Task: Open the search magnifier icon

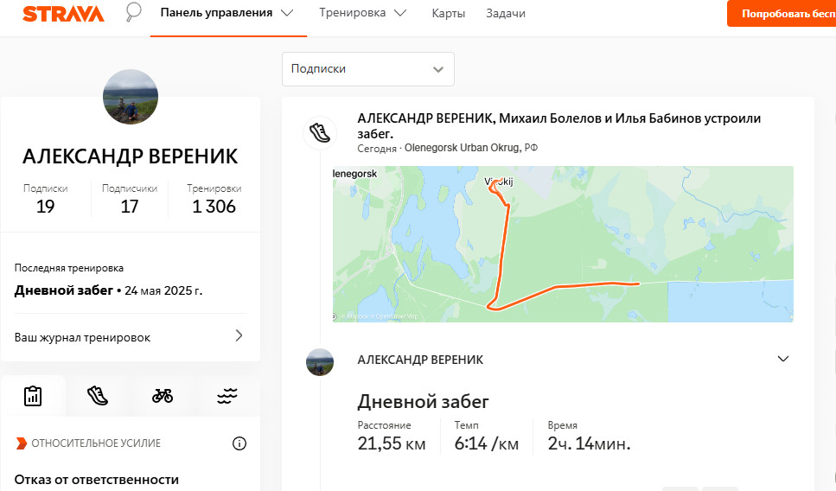Action: (x=133, y=12)
